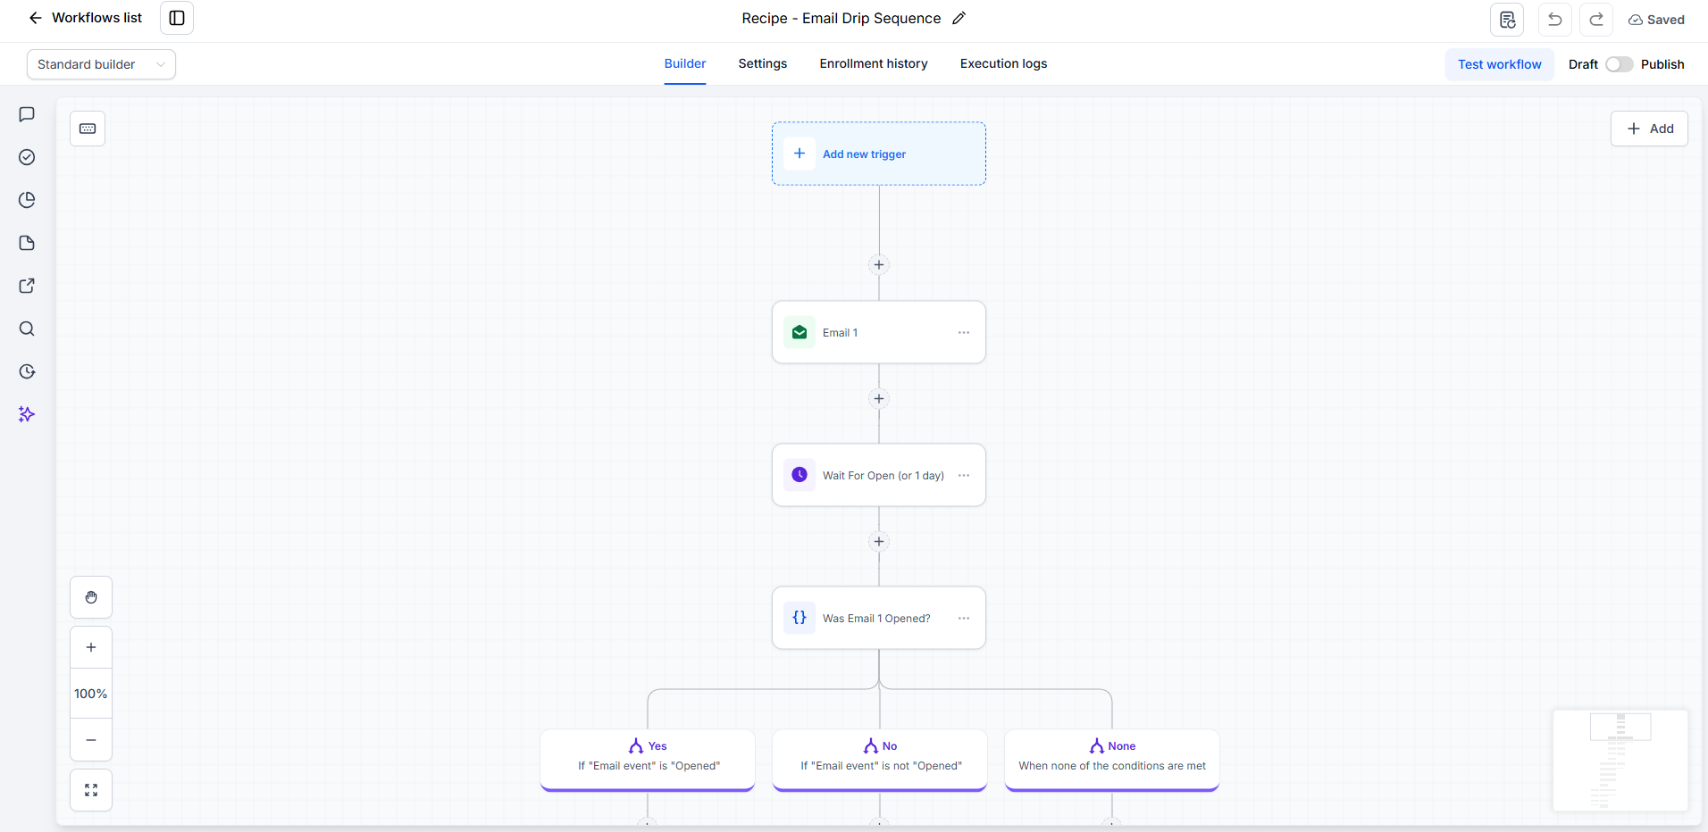Select the No branch
Screen dimensions: 1708x832
tap(880, 760)
